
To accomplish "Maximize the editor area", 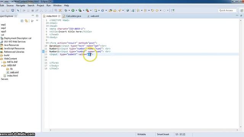I will tap(241, 16).
